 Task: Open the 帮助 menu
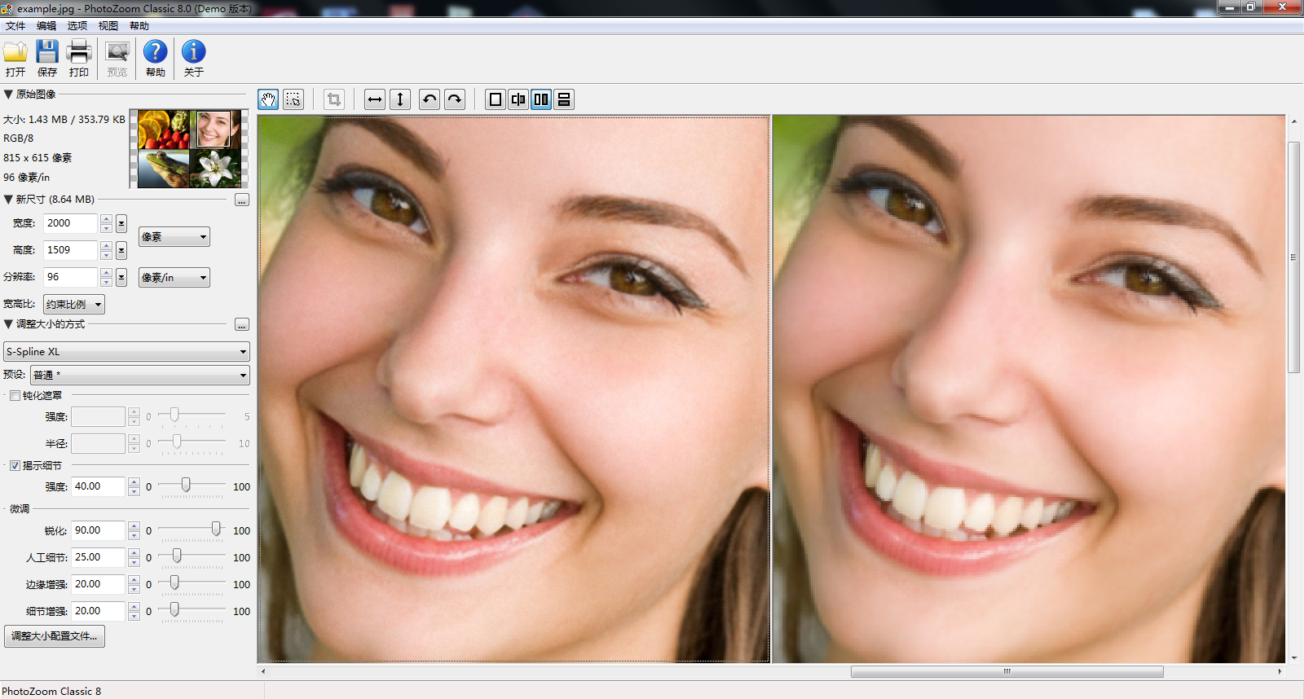click(139, 26)
